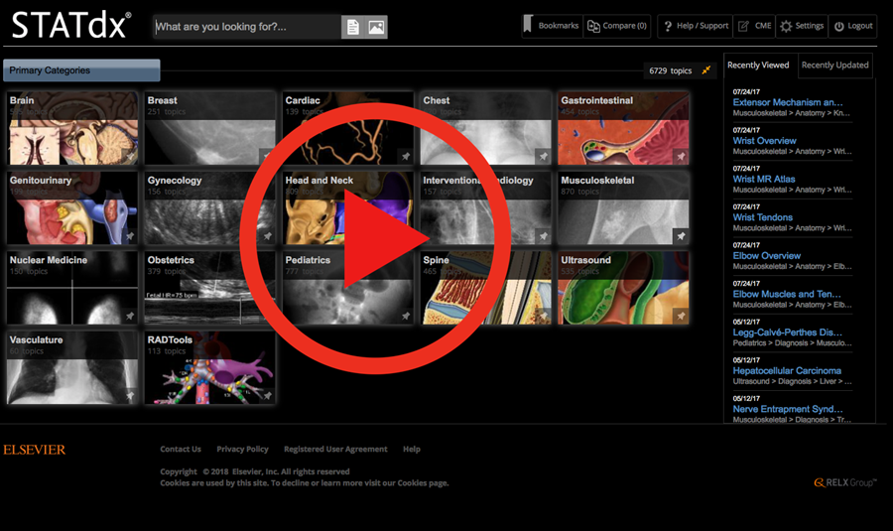The image size is (893, 531).
Task: Open the CME button
Action: pos(755,26)
